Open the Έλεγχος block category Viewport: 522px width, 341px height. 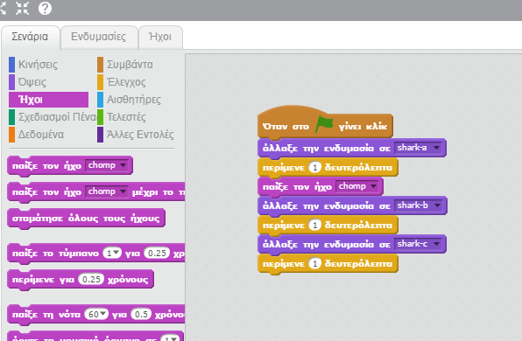pos(126,82)
